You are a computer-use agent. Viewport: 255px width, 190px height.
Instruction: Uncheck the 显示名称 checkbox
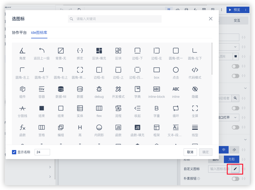tap(14, 152)
